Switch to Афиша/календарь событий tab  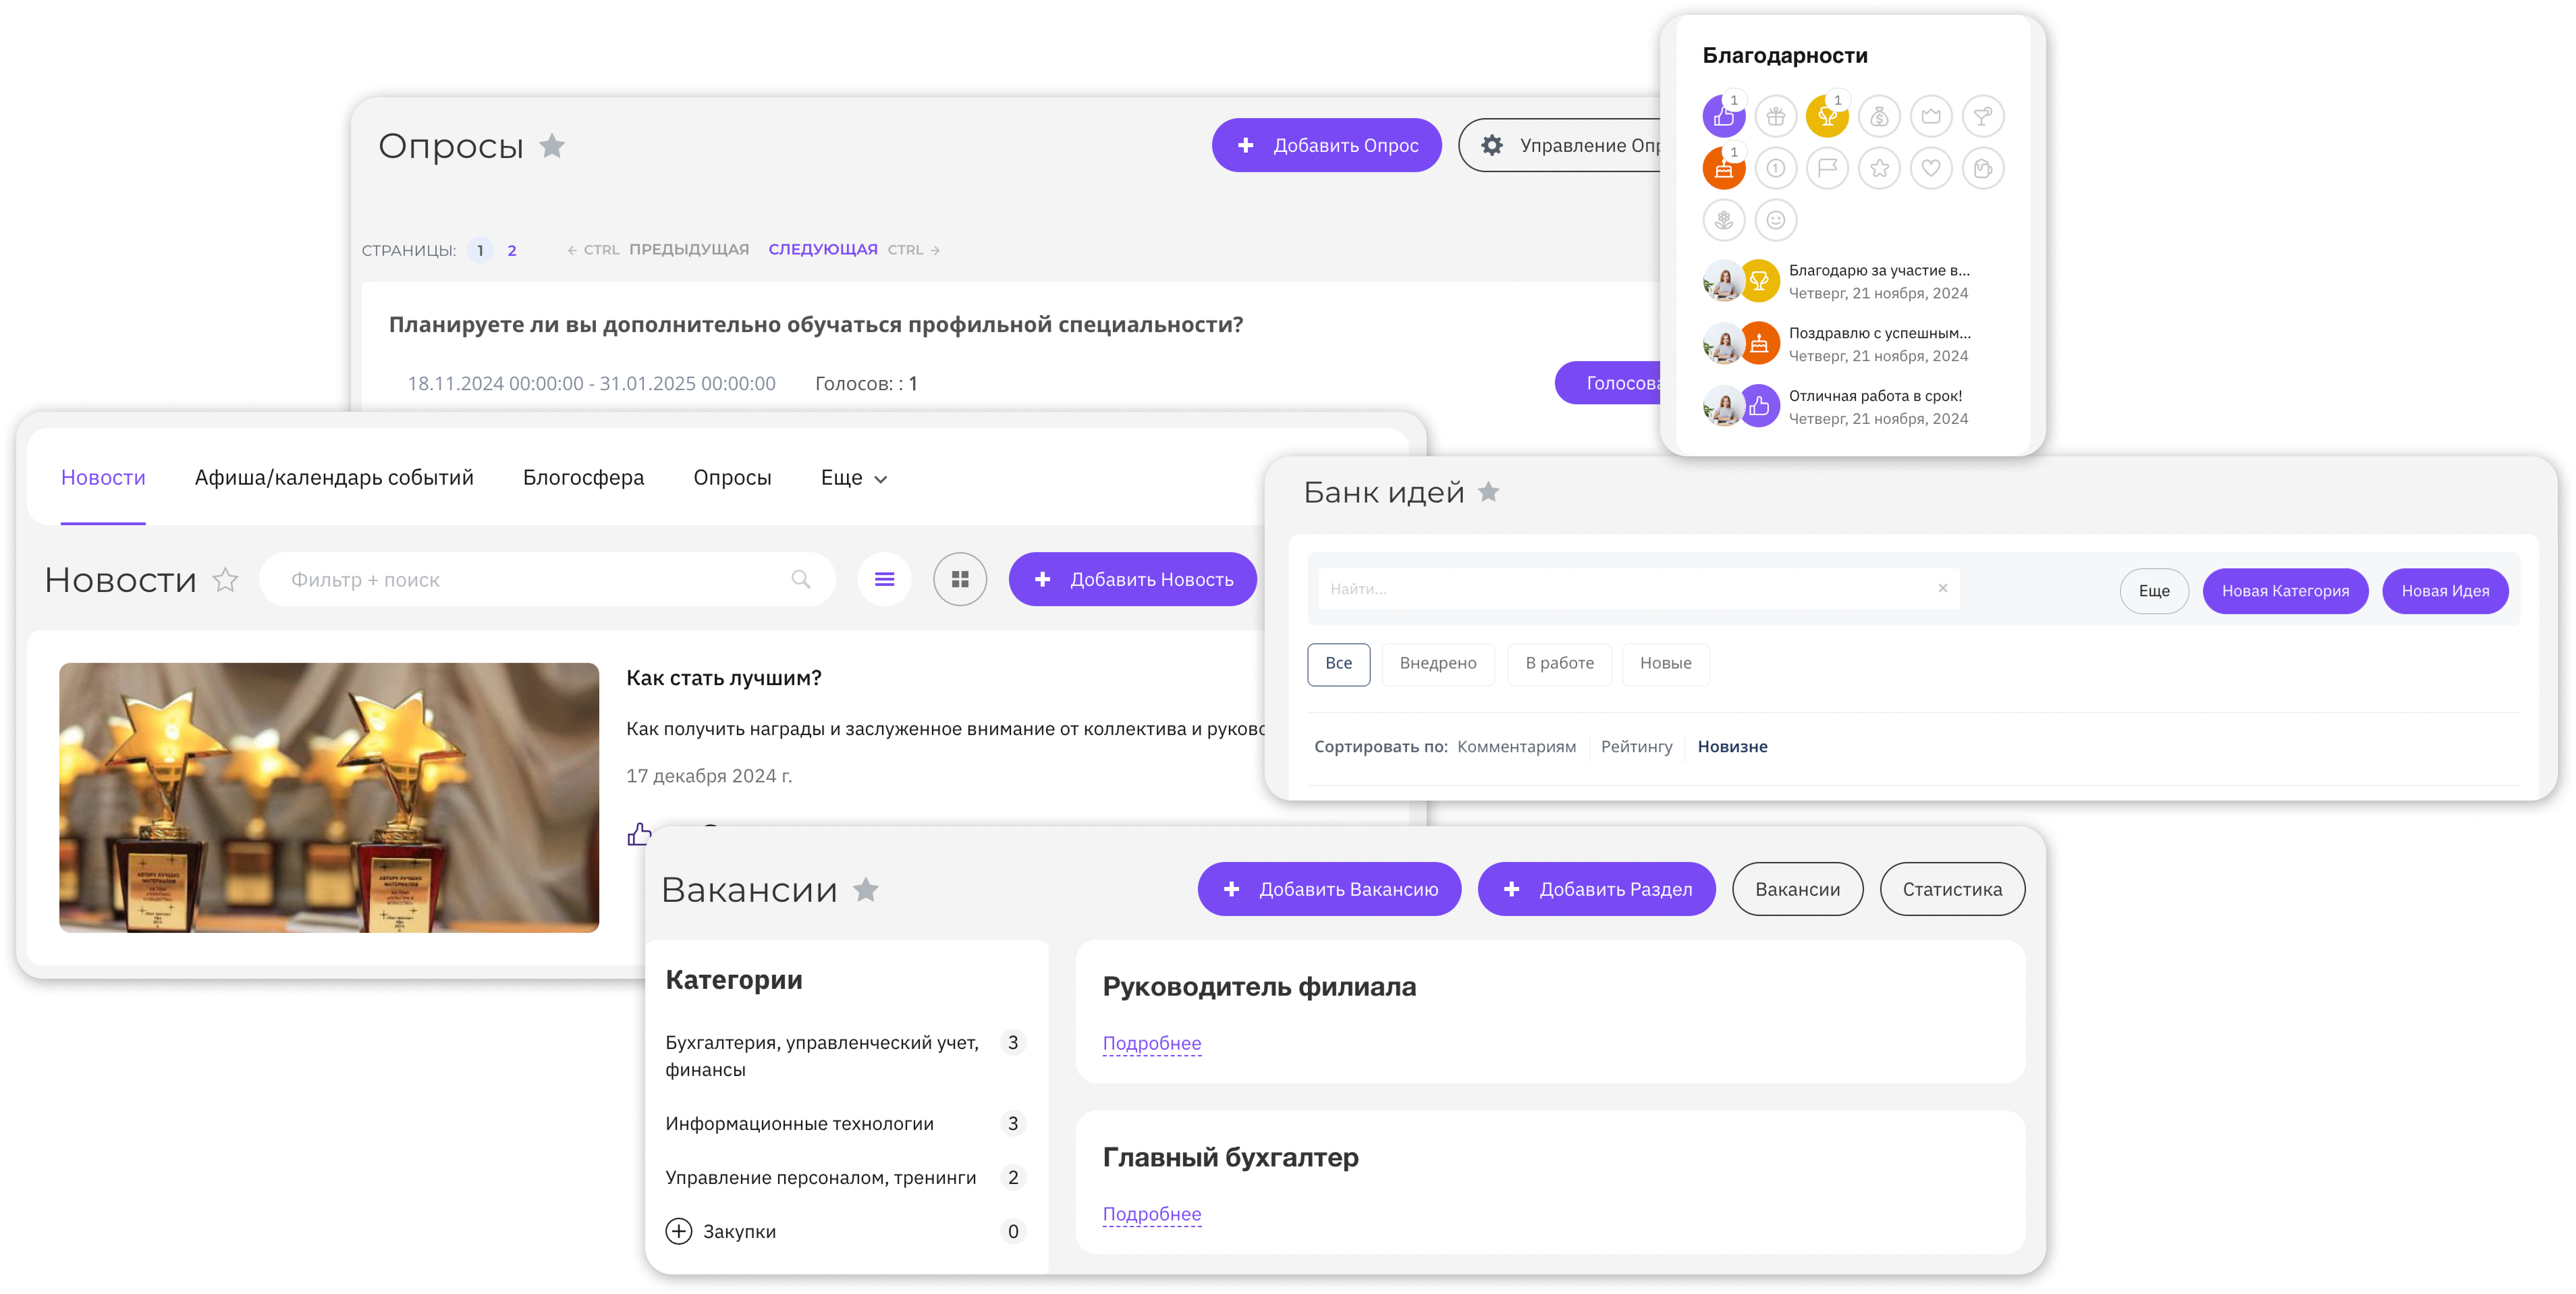point(334,478)
